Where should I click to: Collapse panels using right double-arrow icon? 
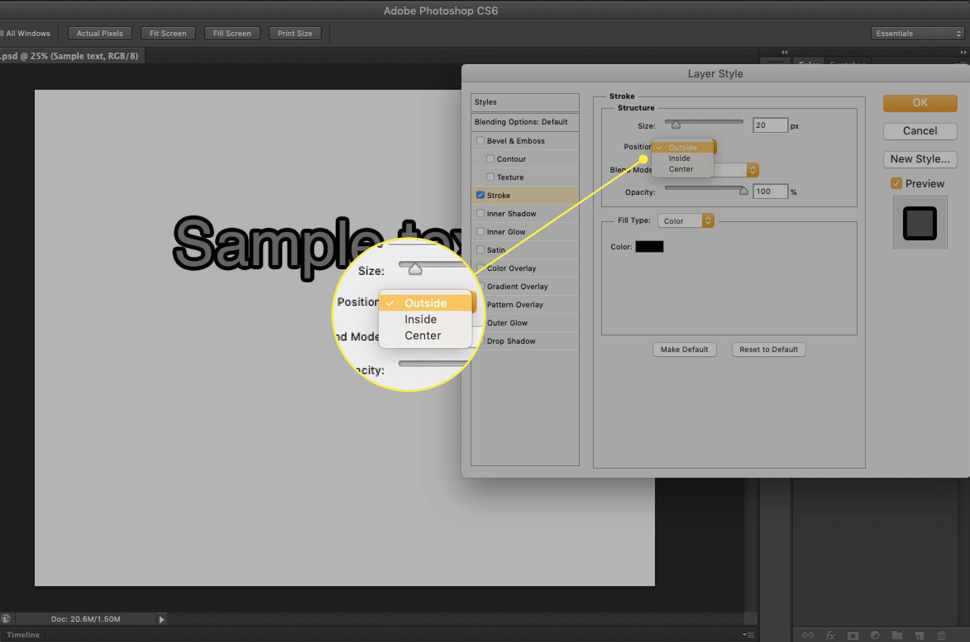point(963,52)
